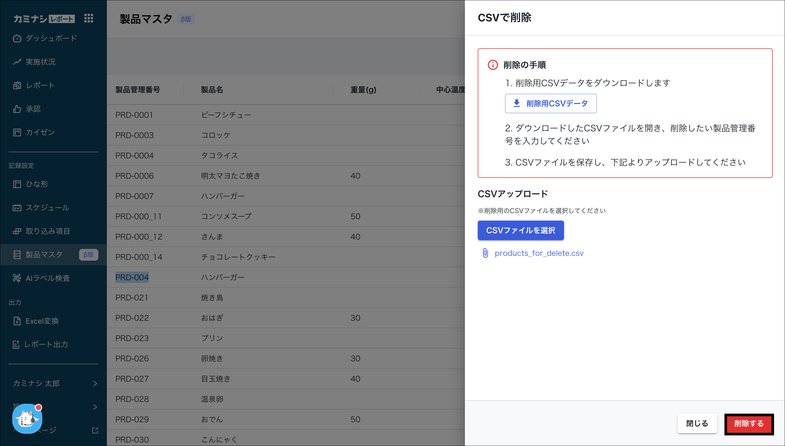
Task: Go to the ひな形 menu item
Action: tap(37, 184)
